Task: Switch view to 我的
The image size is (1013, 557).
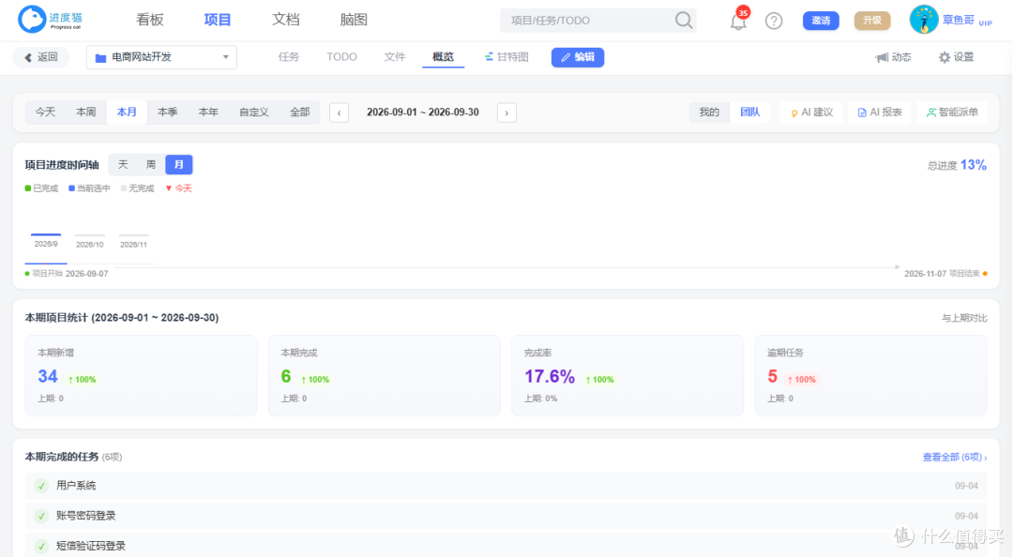Action: click(709, 112)
